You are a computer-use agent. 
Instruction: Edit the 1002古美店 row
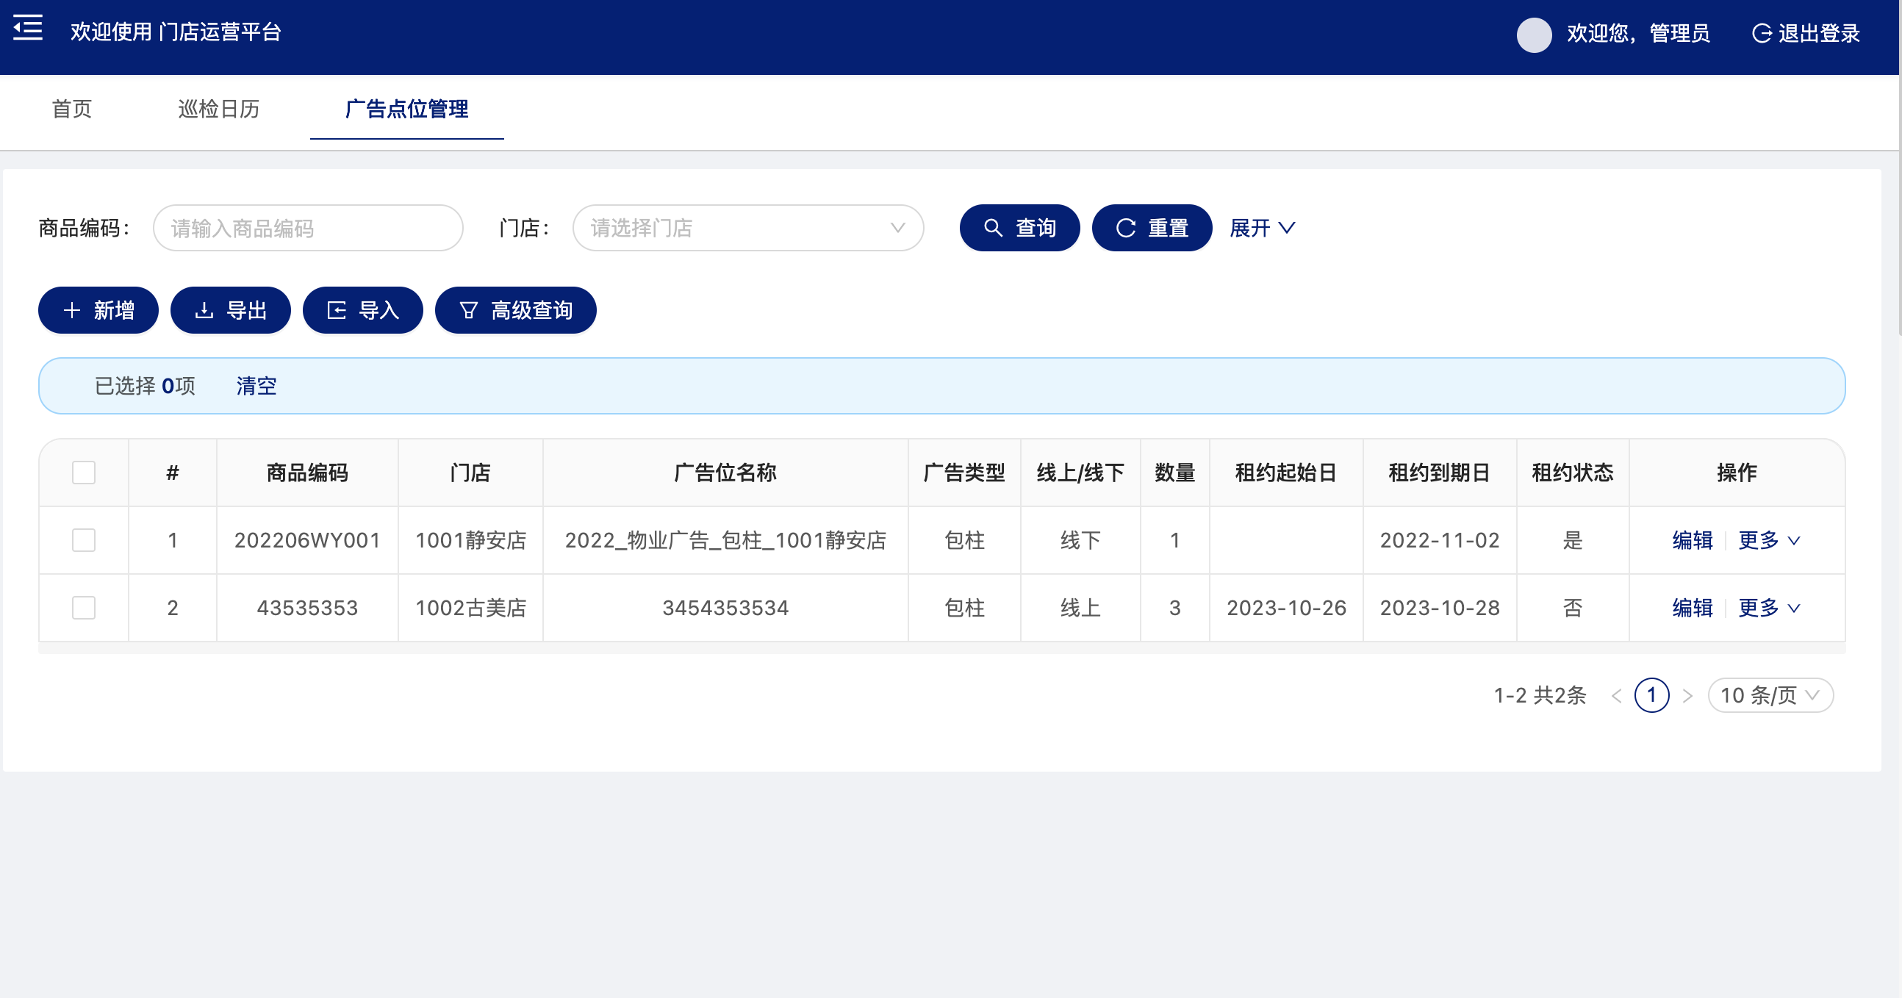(x=1693, y=609)
